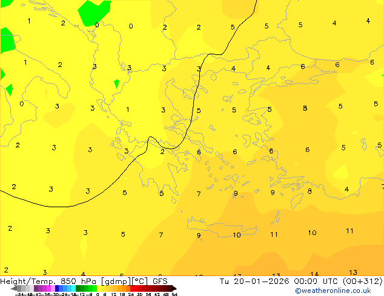
Task: Click the temperature value '14' on the map
Action: [x=314, y=274]
